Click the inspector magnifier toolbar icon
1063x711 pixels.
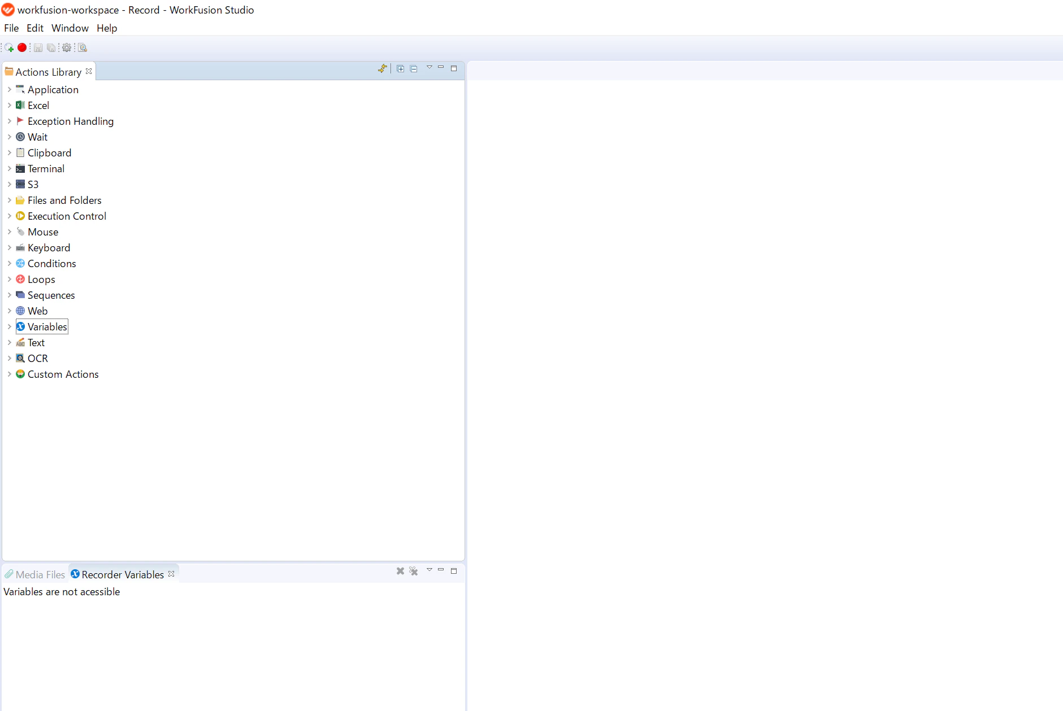83,48
